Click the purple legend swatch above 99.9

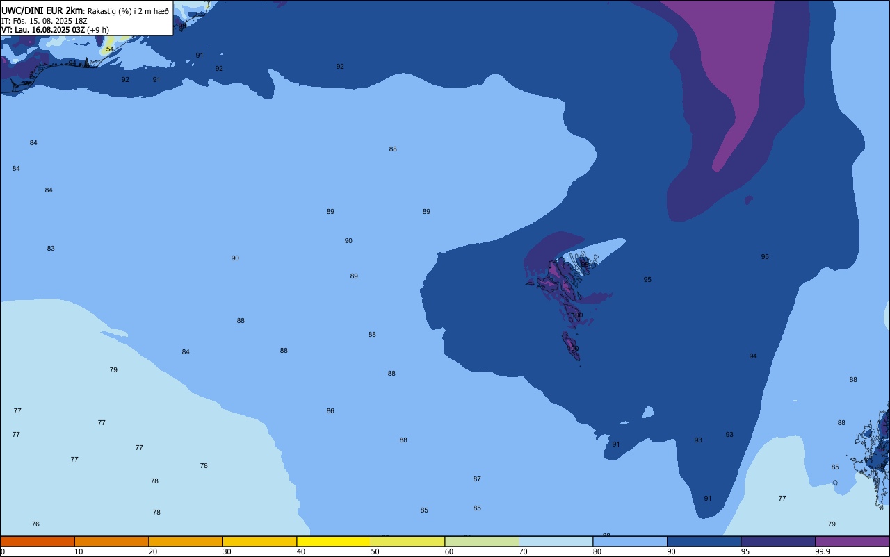852,541
